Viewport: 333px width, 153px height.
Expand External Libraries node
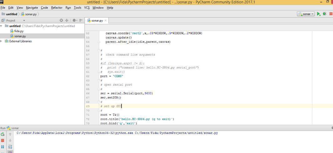(x=2, y=41)
